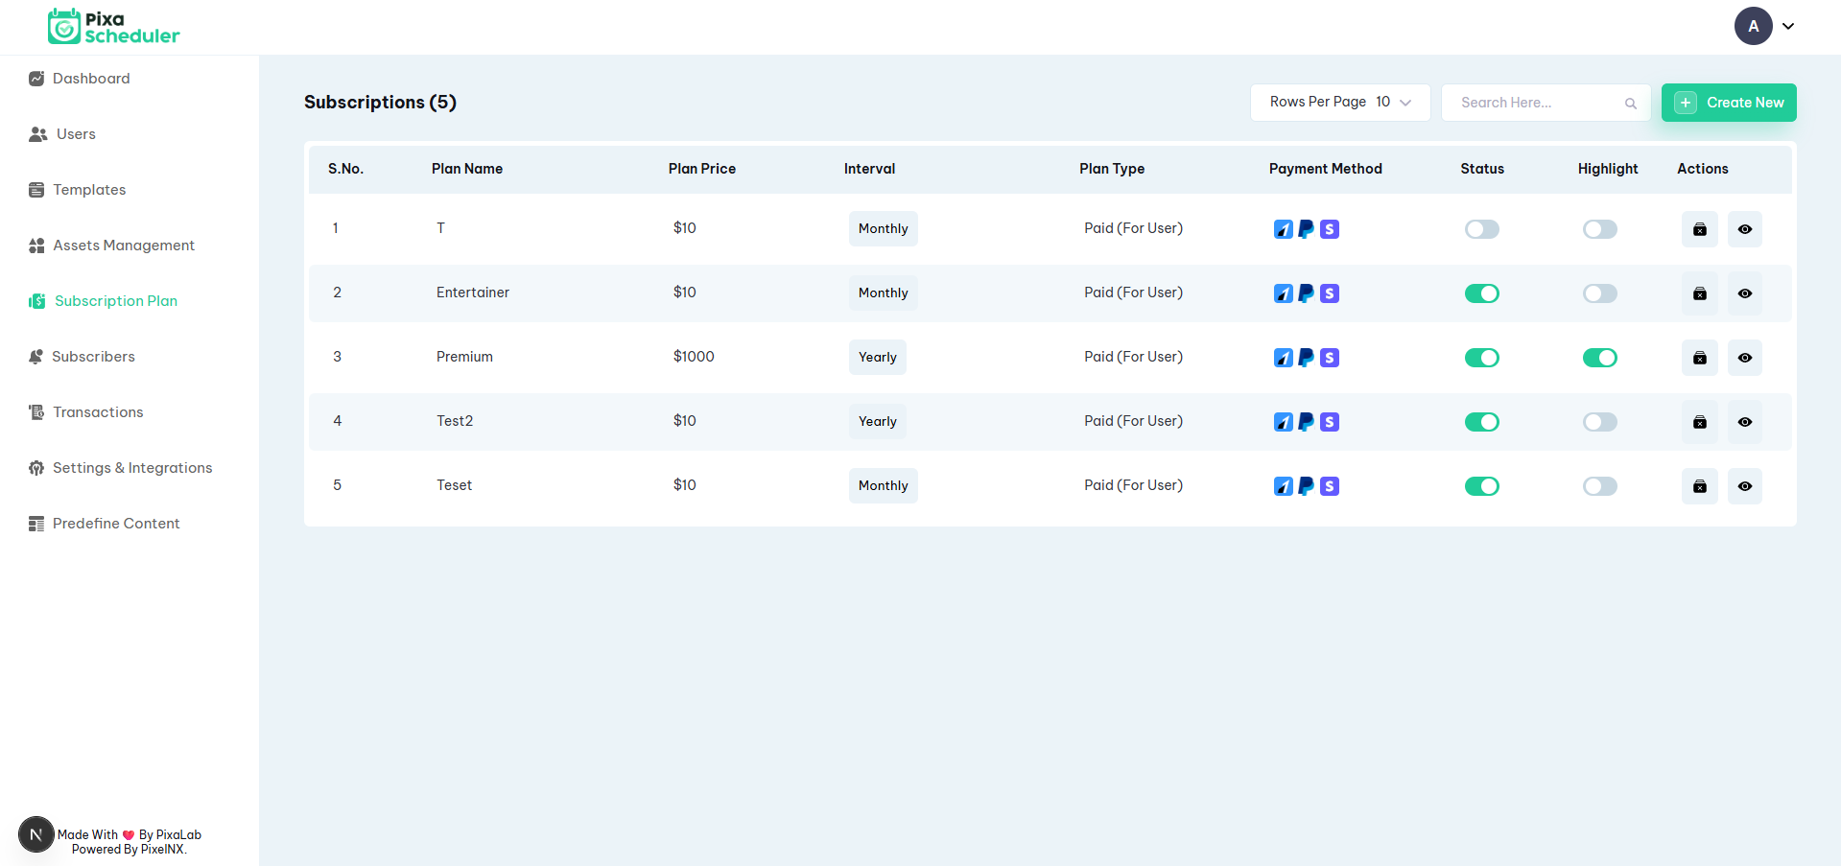Enable Highlight toggle for the Test2 plan
This screenshot has width=1841, height=866.
tap(1599, 422)
